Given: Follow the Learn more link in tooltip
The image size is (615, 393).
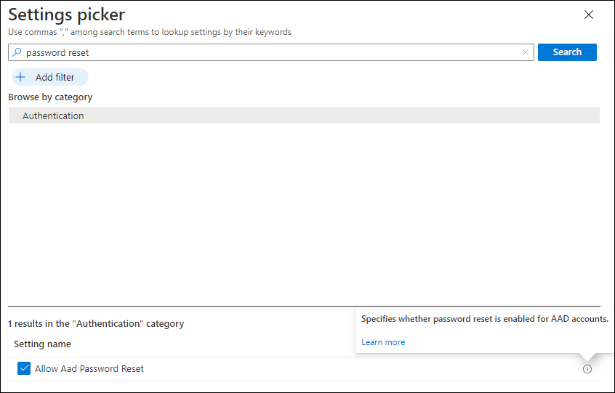Looking at the screenshot, I should point(383,342).
